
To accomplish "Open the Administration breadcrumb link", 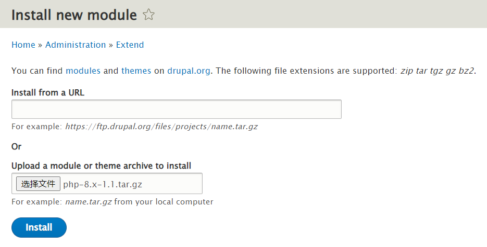I will pyautogui.click(x=76, y=45).
